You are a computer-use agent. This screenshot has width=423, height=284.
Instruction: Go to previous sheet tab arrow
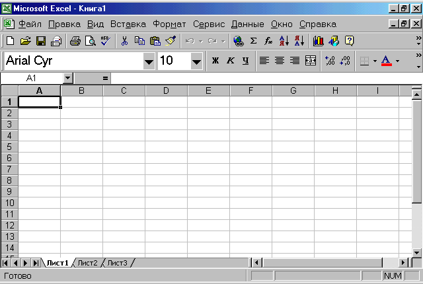pyautogui.click(x=15, y=263)
